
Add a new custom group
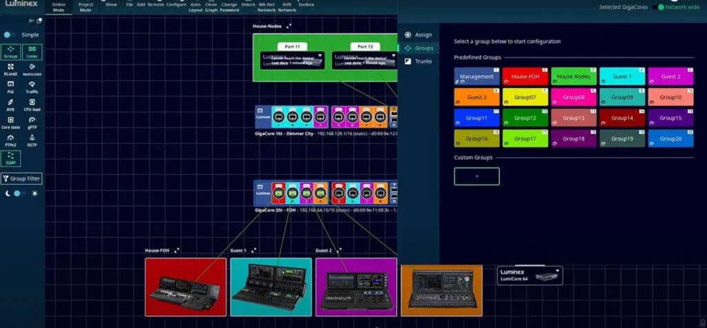[476, 176]
